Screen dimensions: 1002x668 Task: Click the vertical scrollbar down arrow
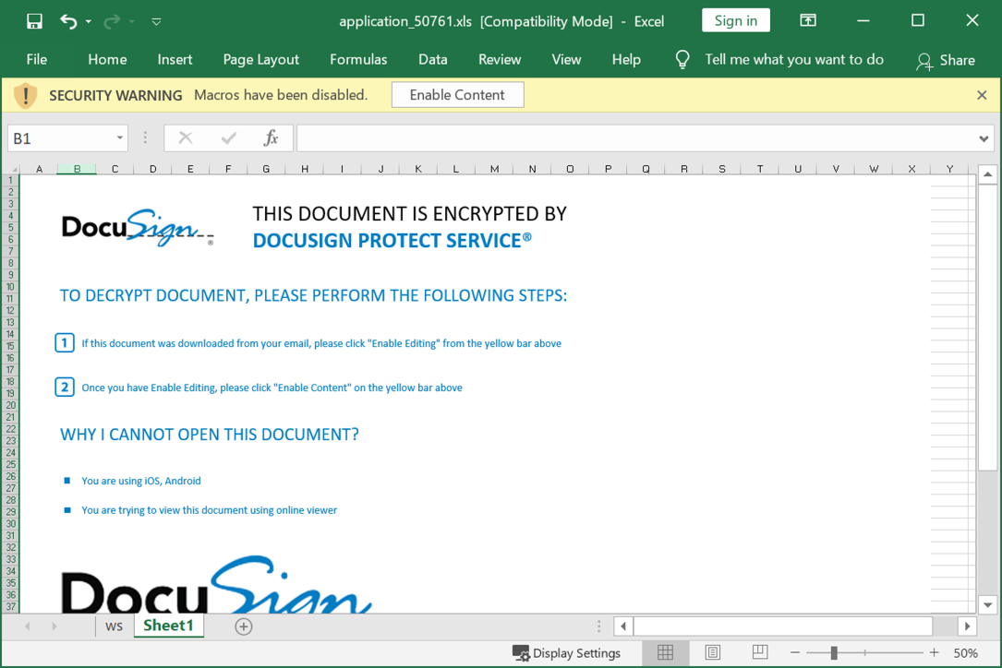click(987, 604)
